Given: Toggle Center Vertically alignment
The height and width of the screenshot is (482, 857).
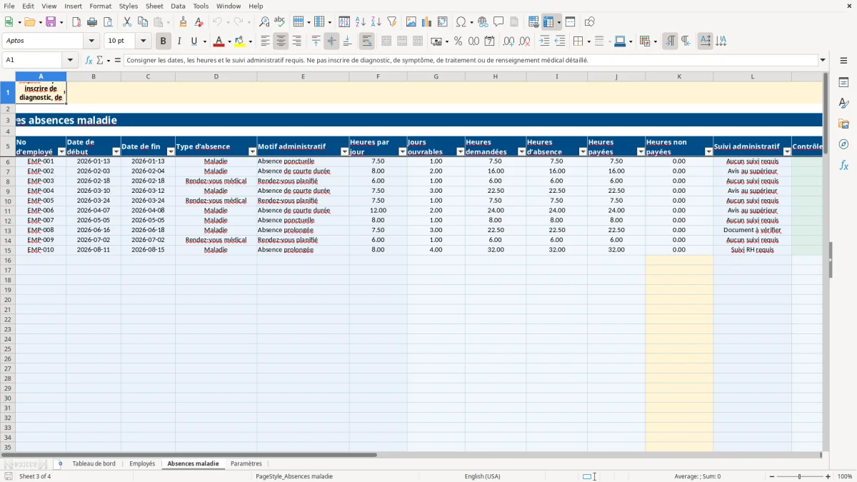Looking at the screenshot, I should coord(331,41).
